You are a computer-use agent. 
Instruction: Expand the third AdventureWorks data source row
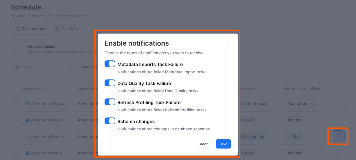click(x=16, y=136)
